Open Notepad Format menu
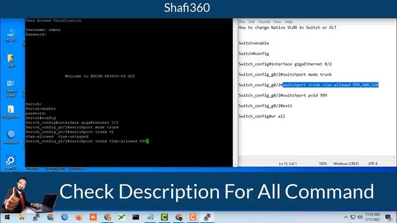397x223 pixels. pyautogui.click(x=264, y=22)
